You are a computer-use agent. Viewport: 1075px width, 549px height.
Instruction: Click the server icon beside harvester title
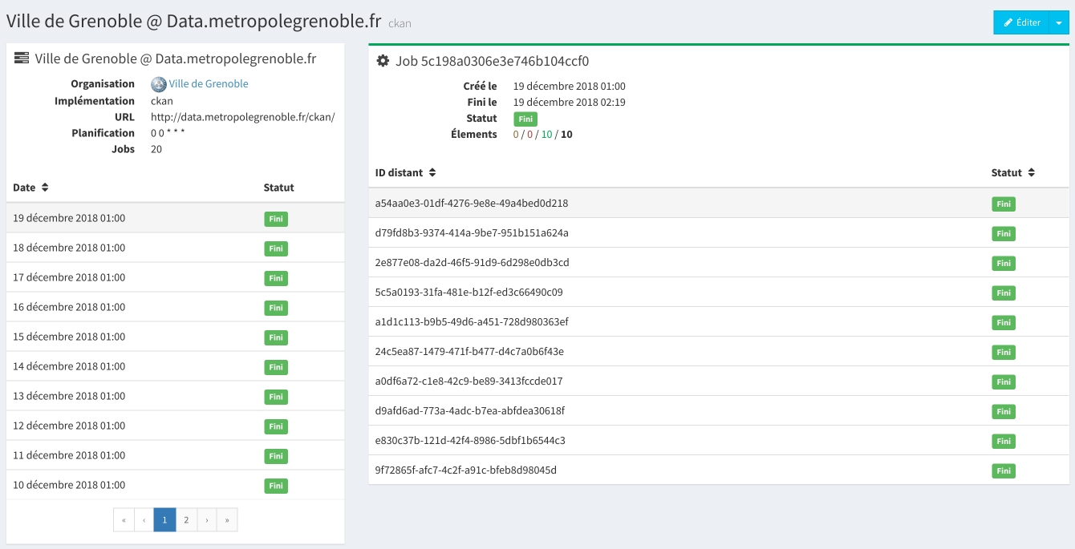click(x=22, y=59)
